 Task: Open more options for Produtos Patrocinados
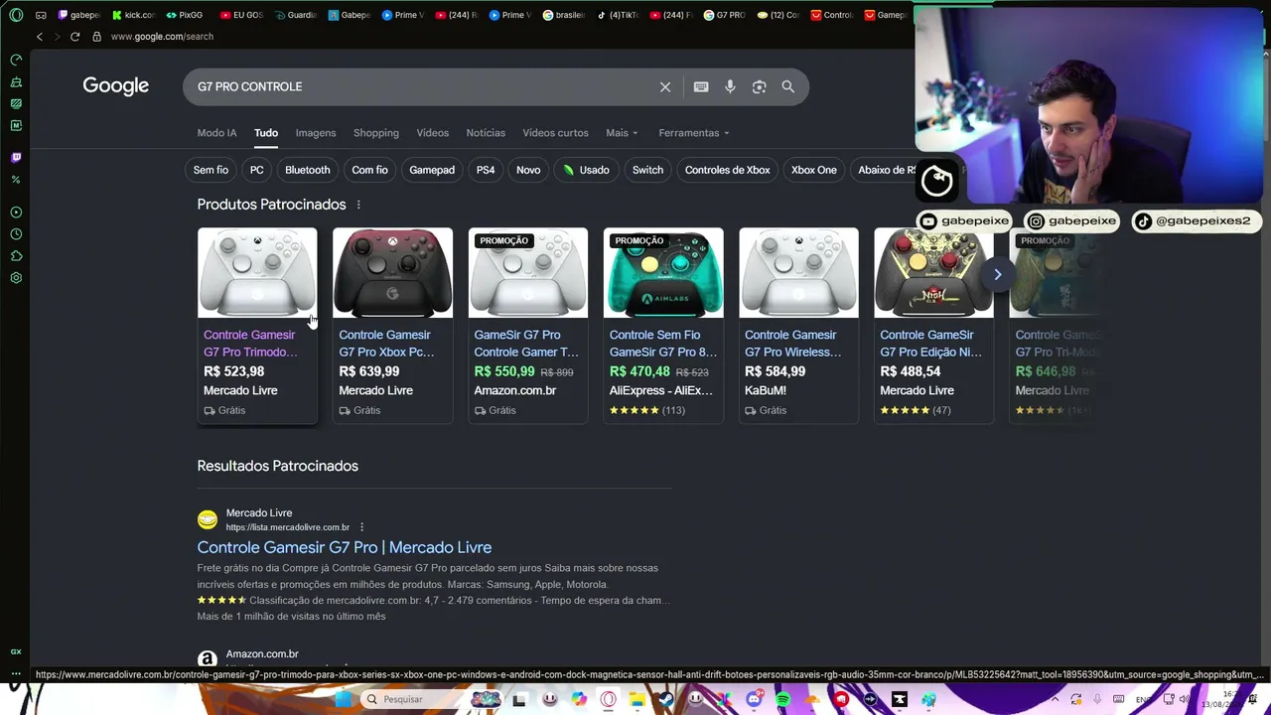pyautogui.click(x=358, y=205)
